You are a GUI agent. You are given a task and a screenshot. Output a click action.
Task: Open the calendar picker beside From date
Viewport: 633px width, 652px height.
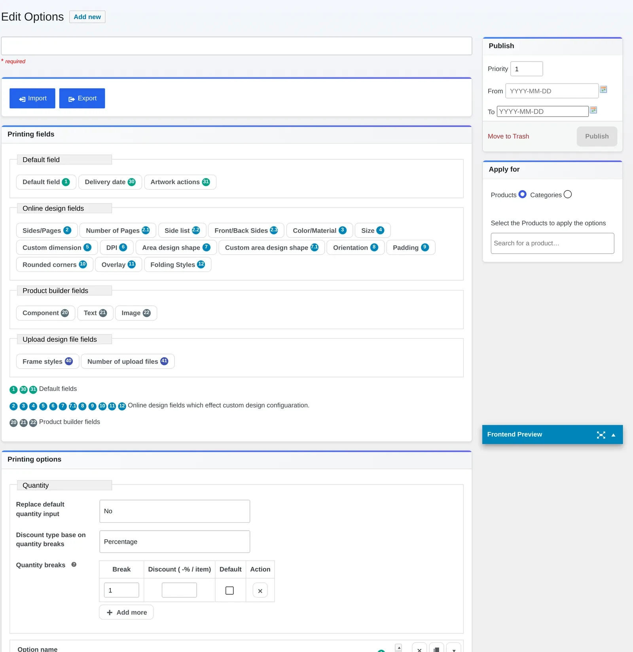click(x=603, y=89)
